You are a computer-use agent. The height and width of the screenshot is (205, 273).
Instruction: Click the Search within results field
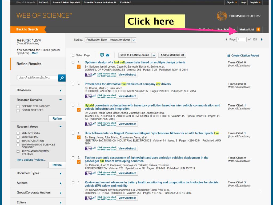37,78
